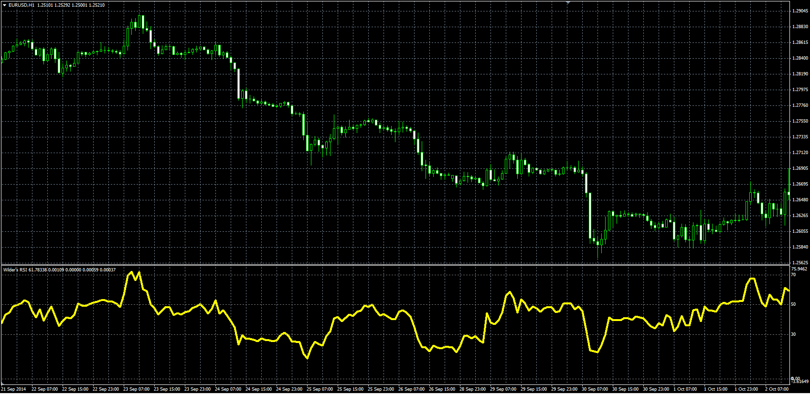Click the 1 Oct 15:00 time label

click(x=715, y=389)
